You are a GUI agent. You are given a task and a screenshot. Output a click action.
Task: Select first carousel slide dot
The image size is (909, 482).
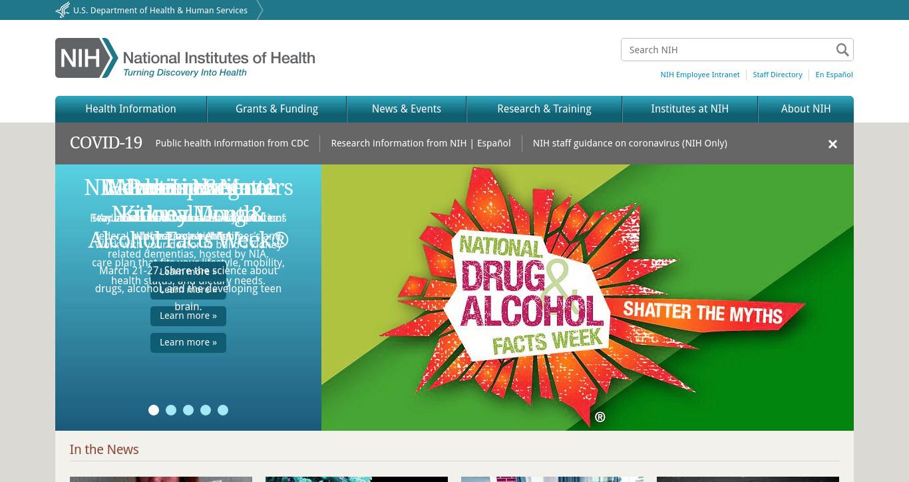154,410
